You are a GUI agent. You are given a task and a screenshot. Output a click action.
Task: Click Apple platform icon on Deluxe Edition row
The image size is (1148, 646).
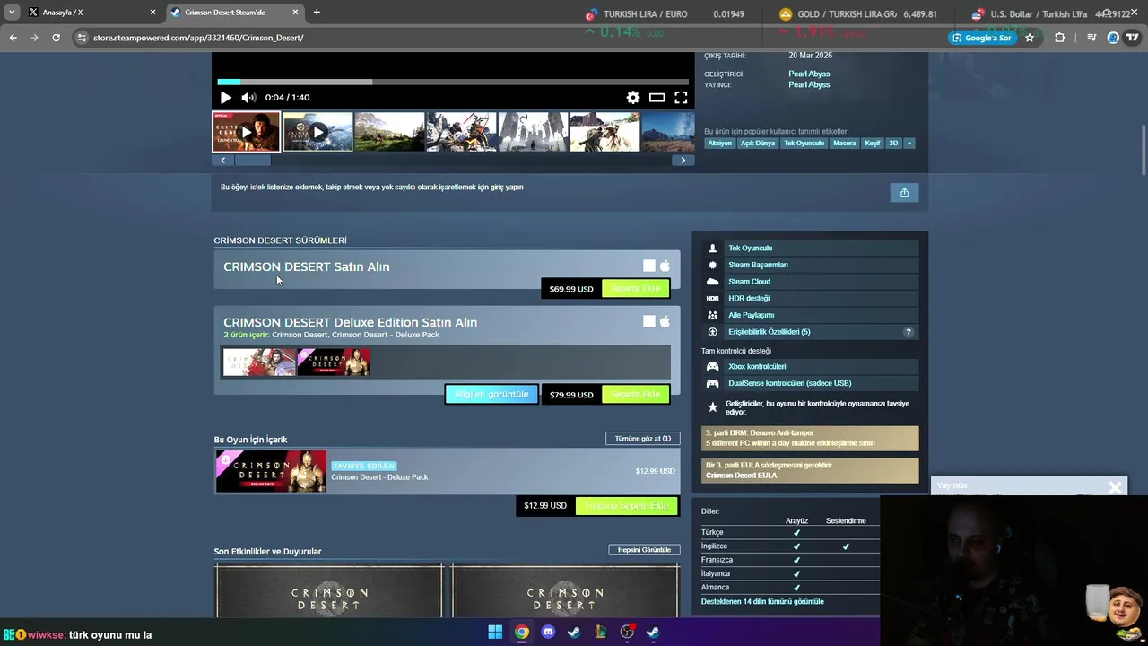pyautogui.click(x=665, y=321)
